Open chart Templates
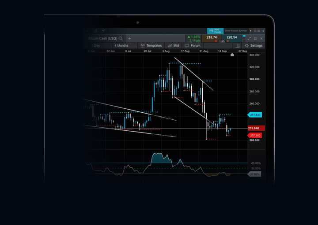This screenshot has height=225, width=318. [151, 46]
